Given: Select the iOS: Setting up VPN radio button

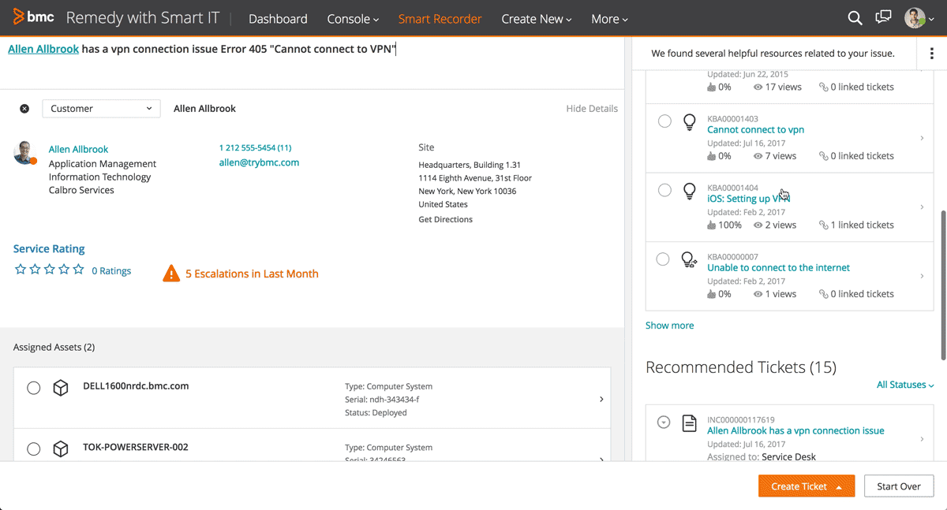Looking at the screenshot, I should 664,190.
